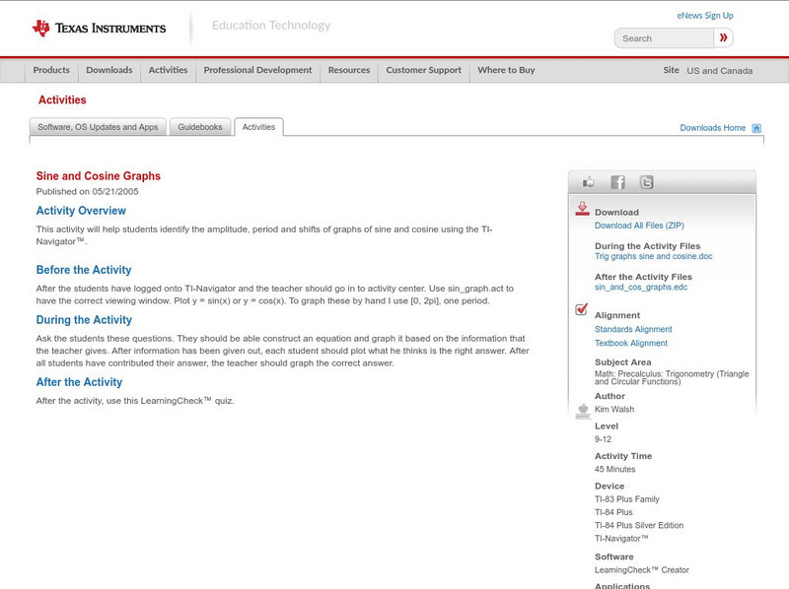Open the Resources menu

click(349, 70)
